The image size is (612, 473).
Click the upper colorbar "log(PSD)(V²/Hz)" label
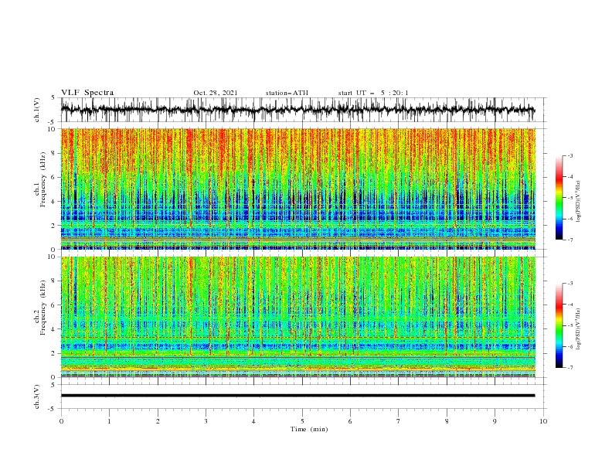point(579,202)
